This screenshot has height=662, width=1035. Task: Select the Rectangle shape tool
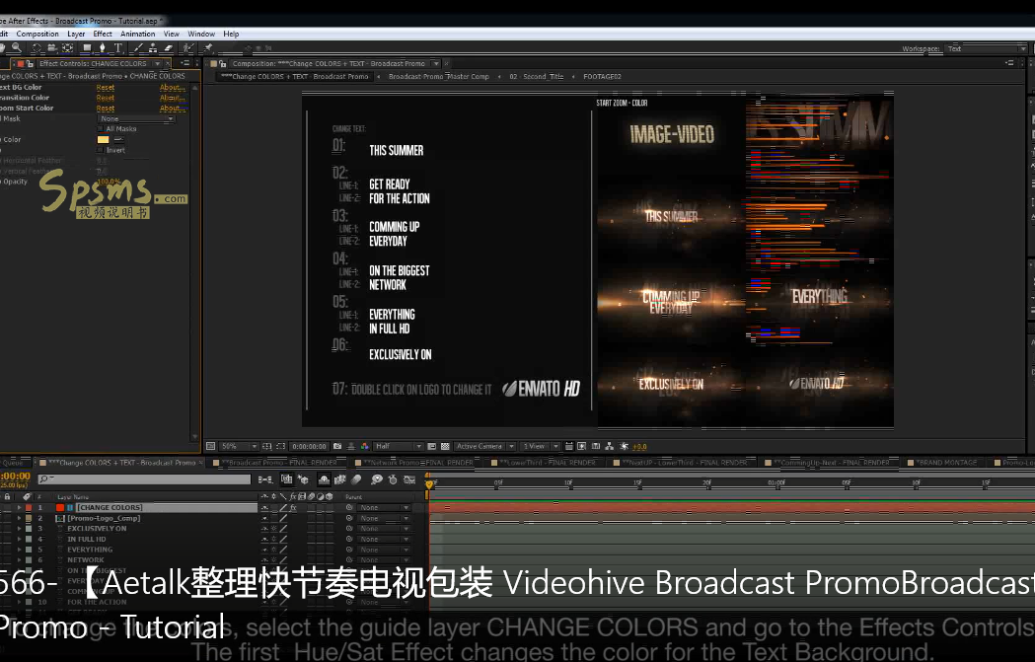click(x=87, y=47)
